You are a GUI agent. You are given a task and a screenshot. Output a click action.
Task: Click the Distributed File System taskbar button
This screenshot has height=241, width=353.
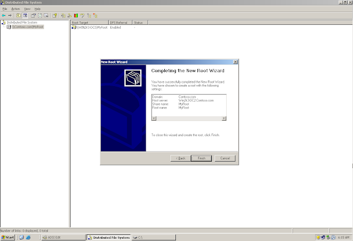pyautogui.click(x=109, y=237)
